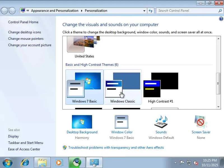This screenshot has height=168, width=224.
Task: Go to Control Panel Home
Action: [23, 22]
